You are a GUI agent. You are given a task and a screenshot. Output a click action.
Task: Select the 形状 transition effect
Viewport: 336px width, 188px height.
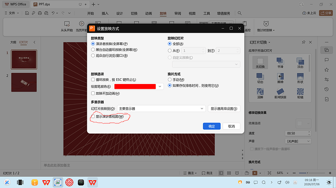tap(300, 78)
